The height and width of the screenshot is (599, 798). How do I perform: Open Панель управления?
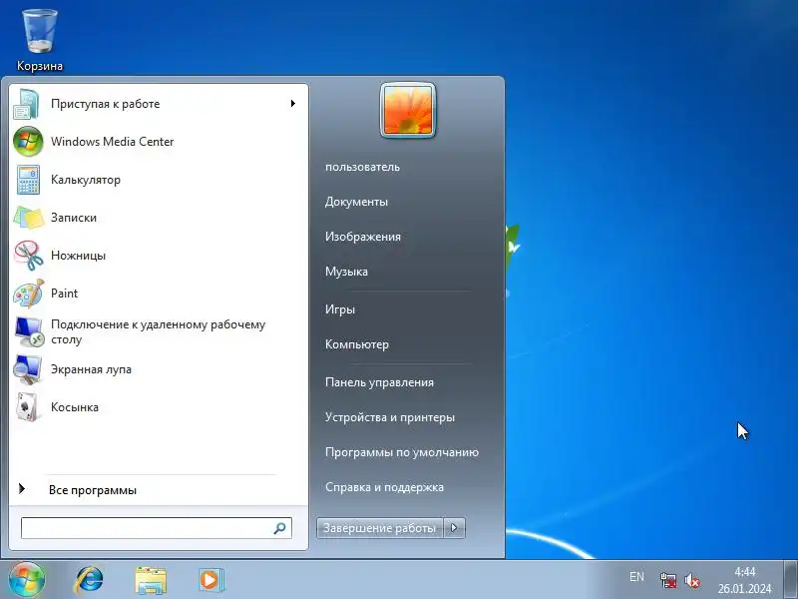tap(379, 382)
